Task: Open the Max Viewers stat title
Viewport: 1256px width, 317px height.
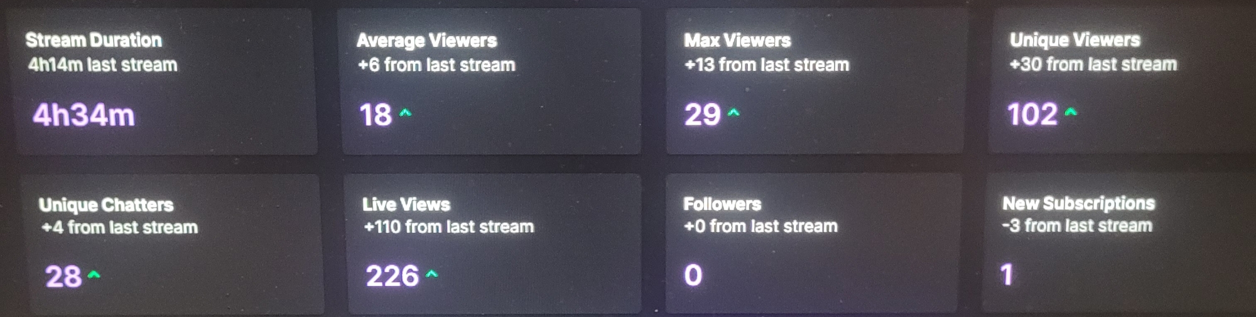Action: pos(737,41)
